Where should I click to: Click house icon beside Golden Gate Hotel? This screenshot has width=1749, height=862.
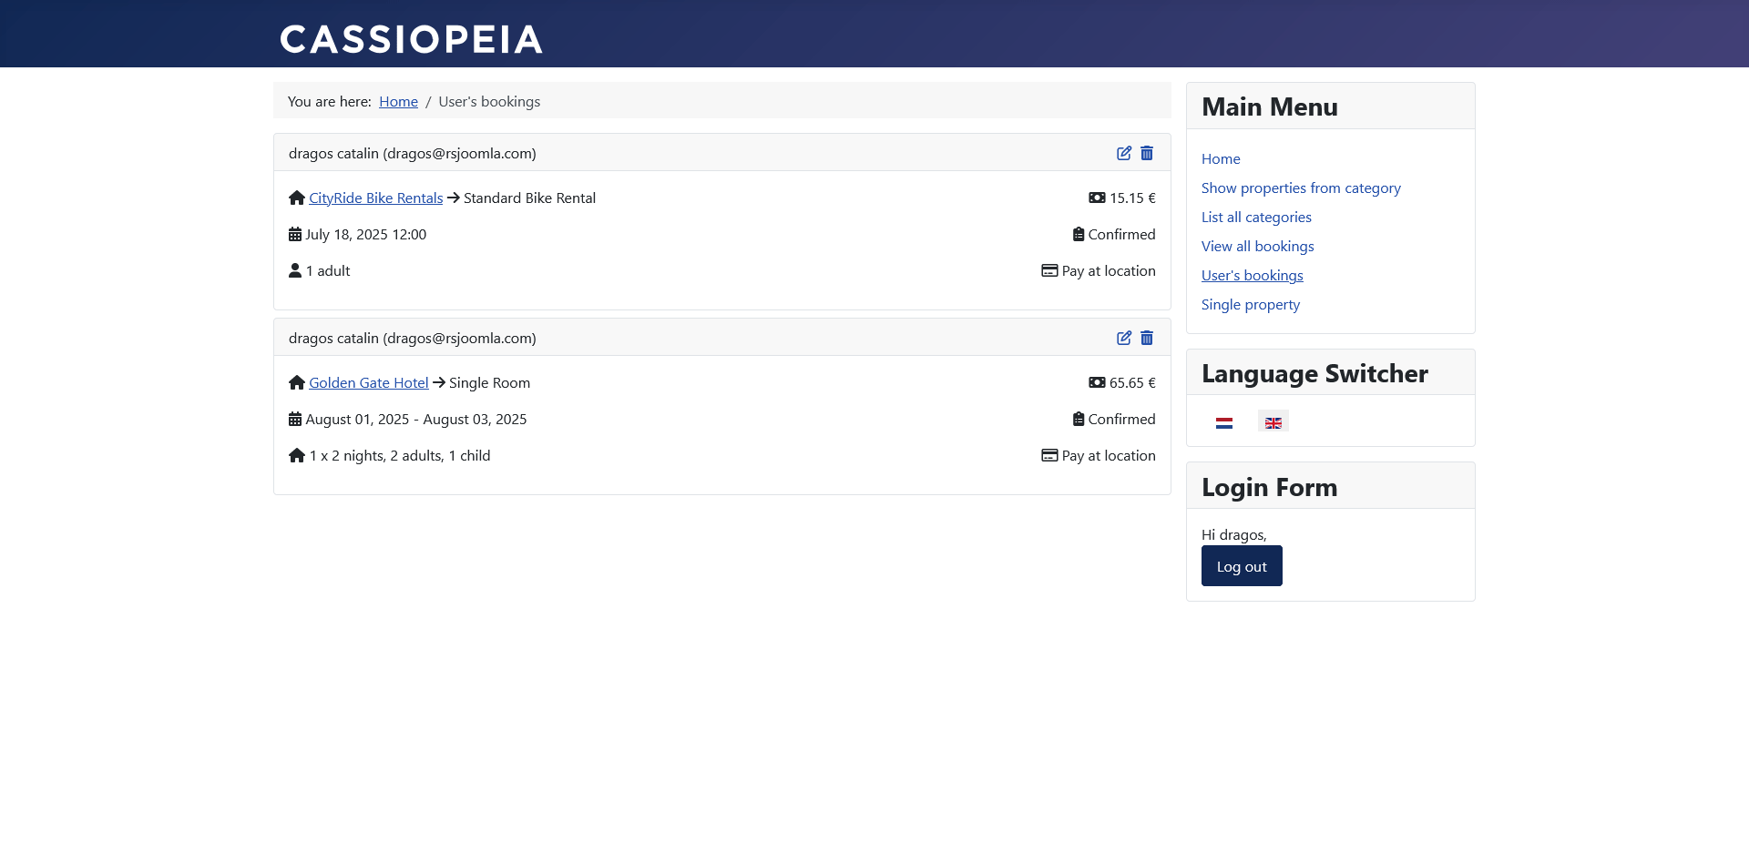[x=297, y=382]
